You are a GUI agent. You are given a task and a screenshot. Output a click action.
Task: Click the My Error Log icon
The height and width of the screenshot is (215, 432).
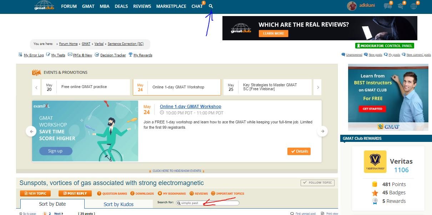tap(20, 55)
